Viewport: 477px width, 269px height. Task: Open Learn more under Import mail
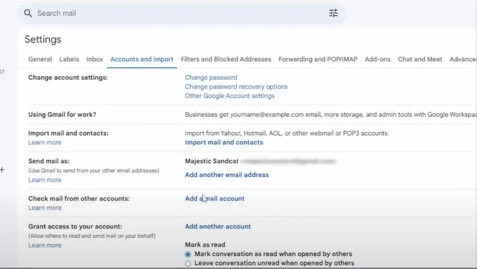pos(45,143)
